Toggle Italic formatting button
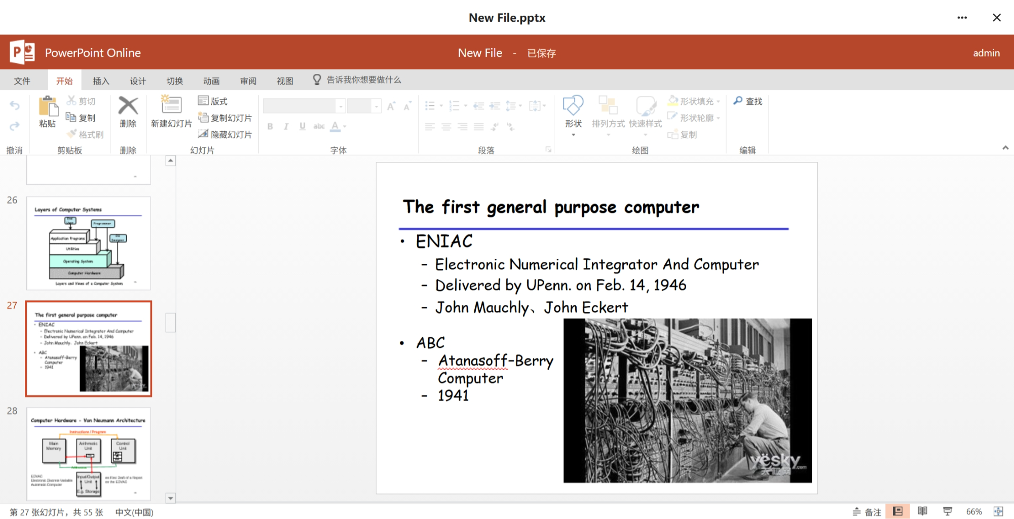This screenshot has height=519, width=1014. point(286,126)
